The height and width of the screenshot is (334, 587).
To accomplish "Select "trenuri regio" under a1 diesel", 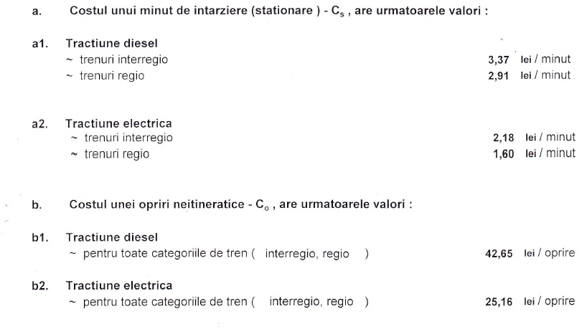I will click(x=111, y=75).
